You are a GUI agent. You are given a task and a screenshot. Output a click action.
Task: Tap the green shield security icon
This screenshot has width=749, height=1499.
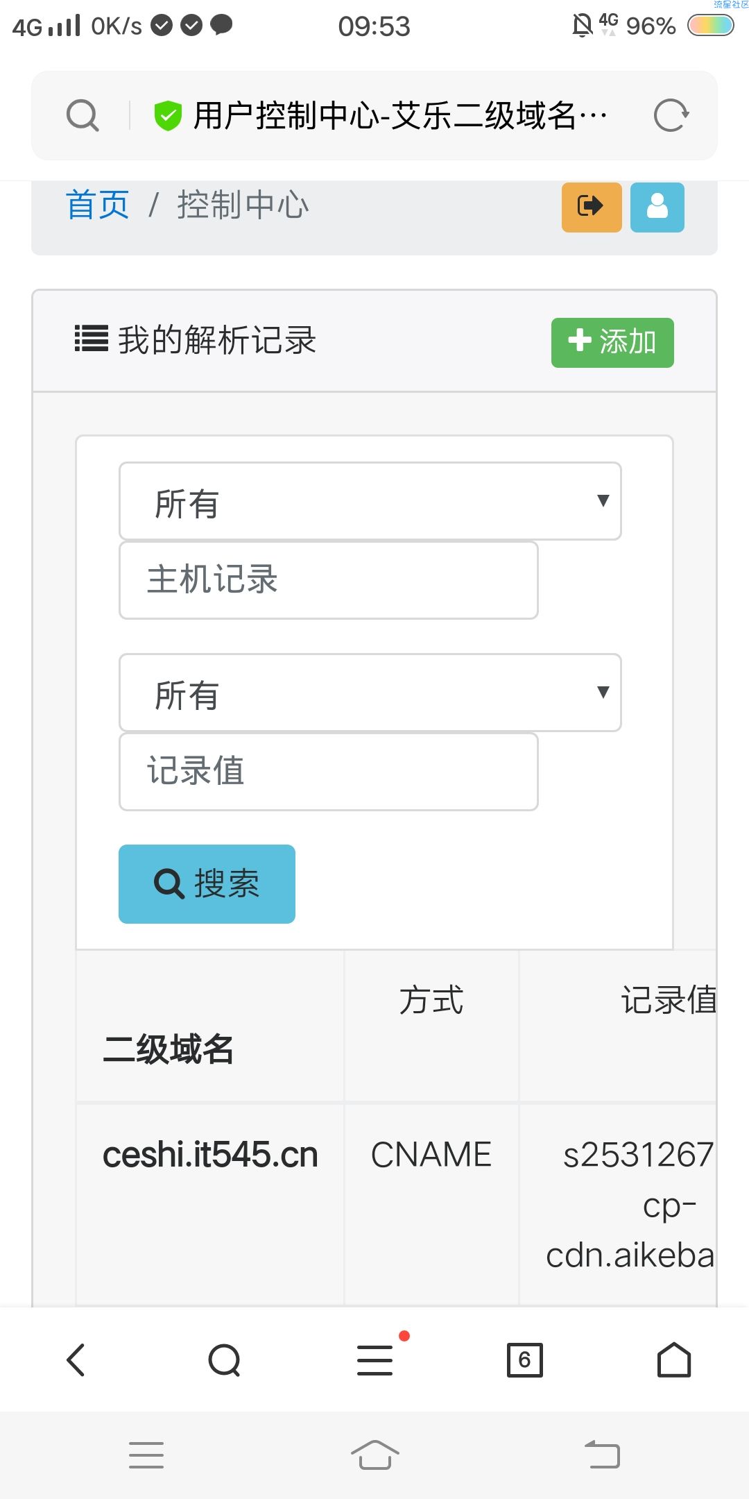(167, 115)
